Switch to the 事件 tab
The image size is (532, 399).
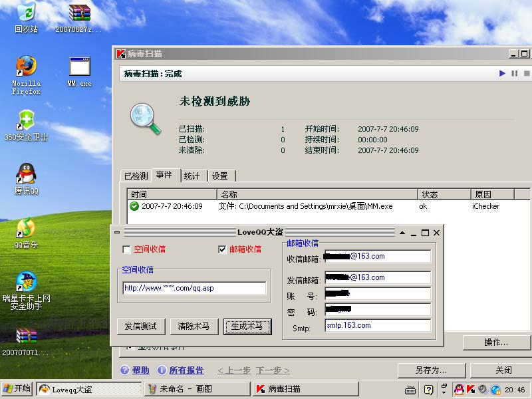[x=166, y=175]
